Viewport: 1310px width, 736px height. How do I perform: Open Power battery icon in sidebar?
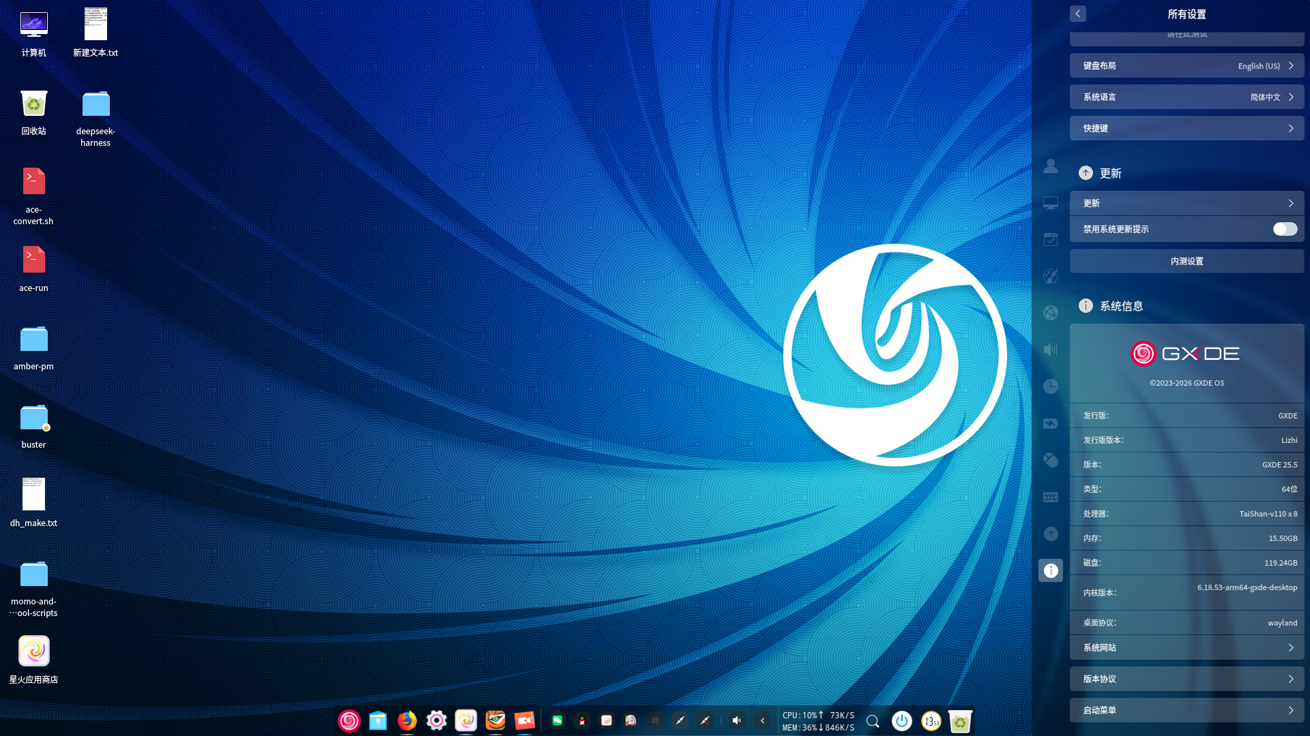click(x=1051, y=423)
